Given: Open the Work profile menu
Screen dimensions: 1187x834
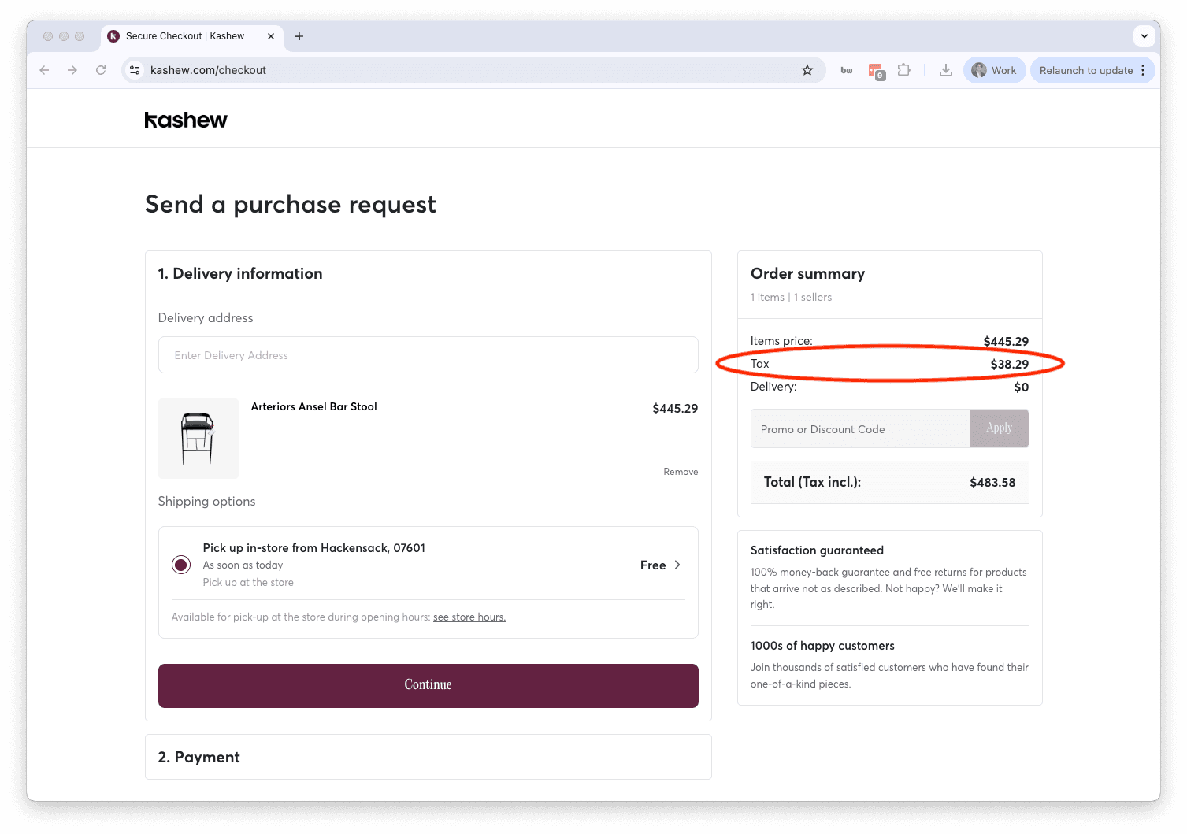Looking at the screenshot, I should tap(994, 70).
